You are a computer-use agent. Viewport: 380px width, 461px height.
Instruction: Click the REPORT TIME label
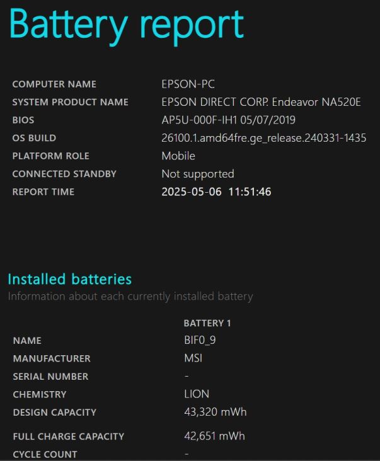tap(43, 192)
